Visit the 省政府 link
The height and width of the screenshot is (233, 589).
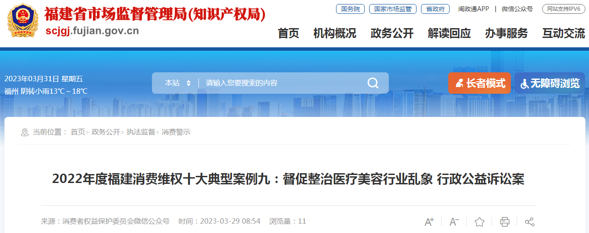click(x=435, y=9)
